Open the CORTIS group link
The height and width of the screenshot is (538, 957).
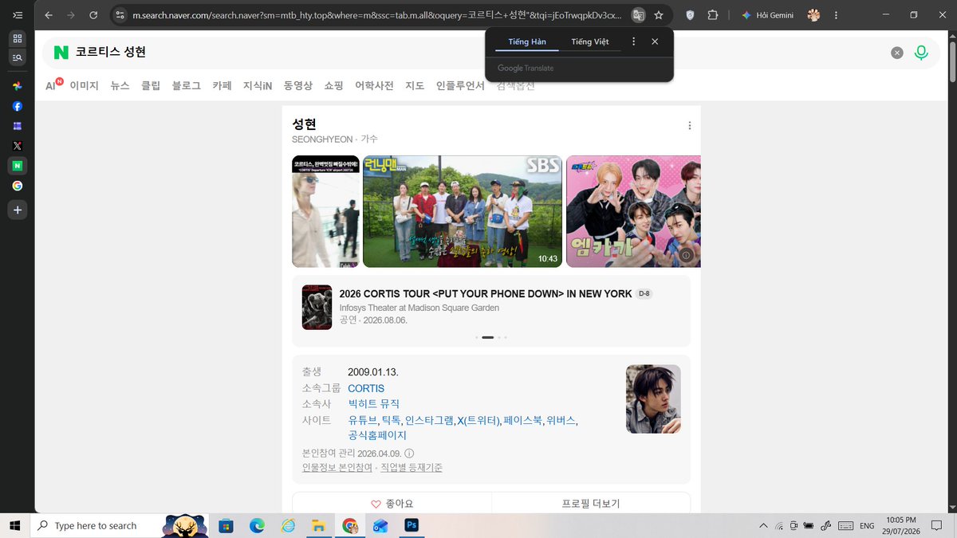coord(366,388)
